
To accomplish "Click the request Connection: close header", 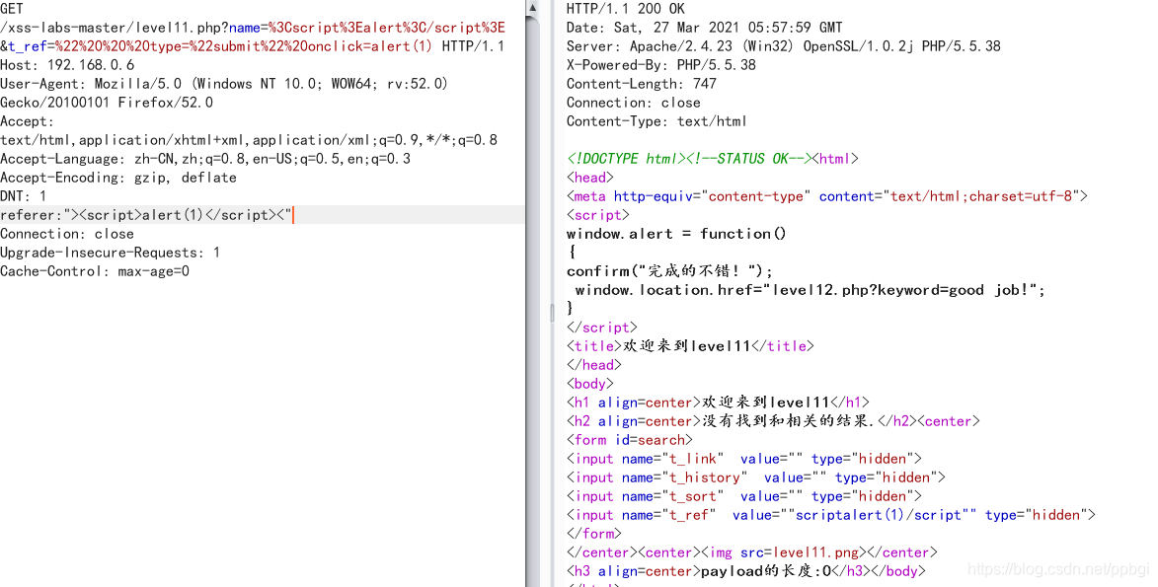I will [67, 234].
